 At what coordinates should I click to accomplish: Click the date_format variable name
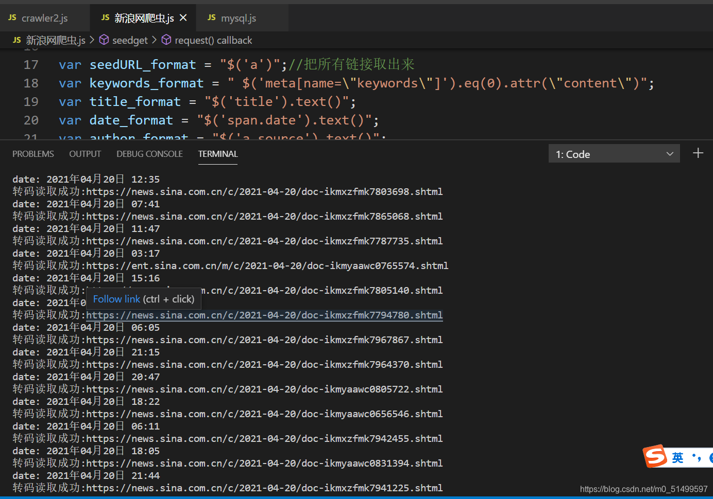click(131, 120)
